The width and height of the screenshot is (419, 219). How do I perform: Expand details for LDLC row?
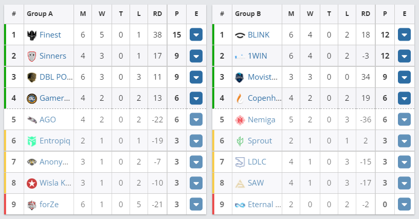click(405, 162)
